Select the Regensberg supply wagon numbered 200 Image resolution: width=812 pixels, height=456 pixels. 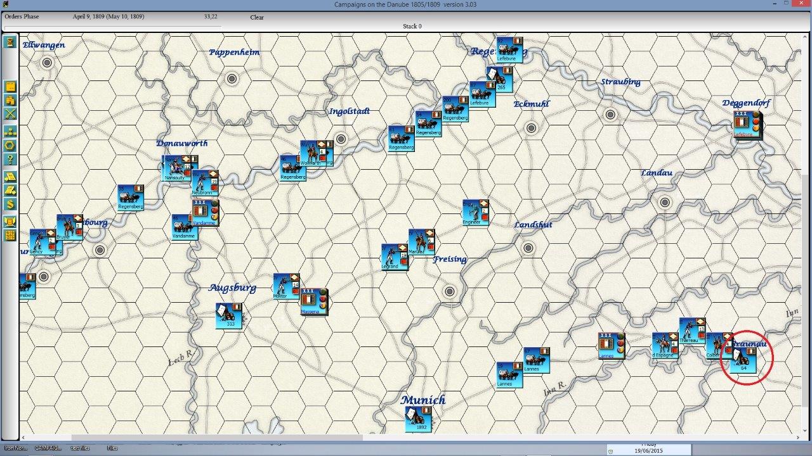coord(454,108)
